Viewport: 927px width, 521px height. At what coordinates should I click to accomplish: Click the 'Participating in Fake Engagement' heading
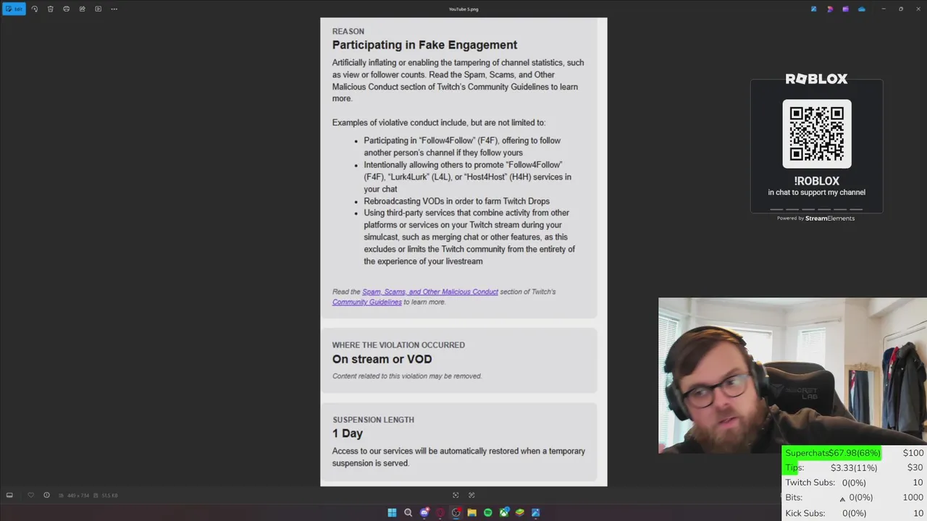point(424,45)
